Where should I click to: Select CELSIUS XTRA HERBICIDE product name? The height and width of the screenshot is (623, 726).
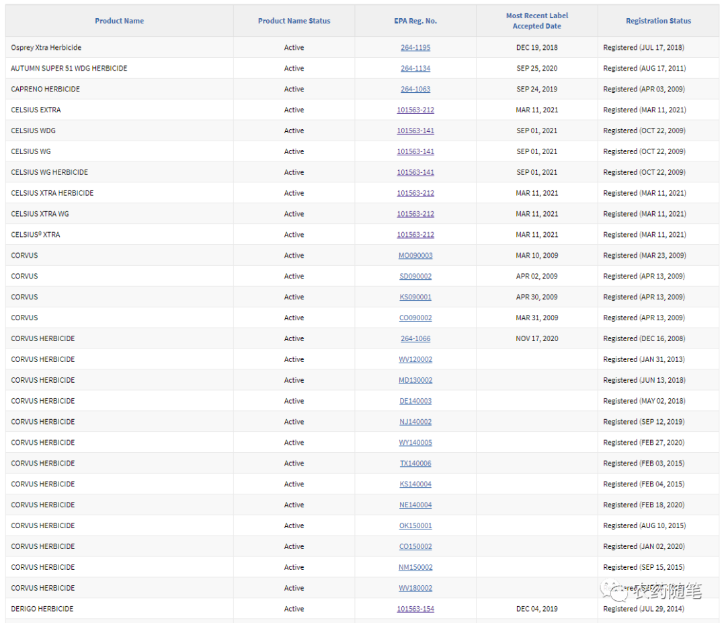(x=52, y=193)
